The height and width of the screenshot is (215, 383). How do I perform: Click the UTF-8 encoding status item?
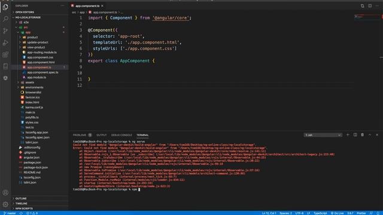(299, 213)
